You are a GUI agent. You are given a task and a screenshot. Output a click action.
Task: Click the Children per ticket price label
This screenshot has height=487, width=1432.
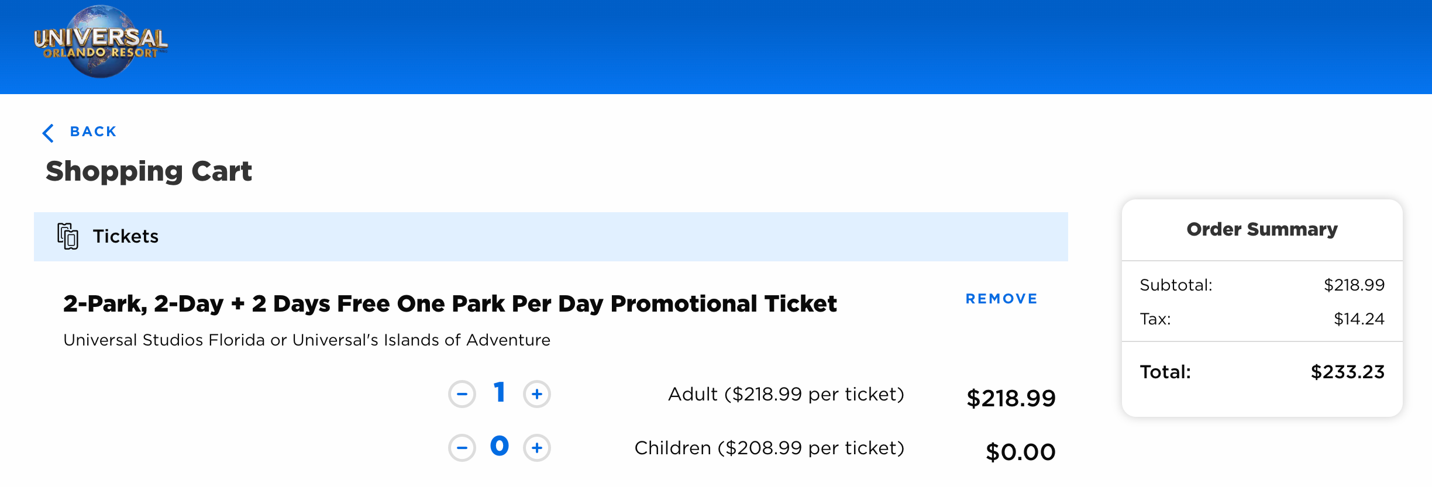[x=769, y=448]
